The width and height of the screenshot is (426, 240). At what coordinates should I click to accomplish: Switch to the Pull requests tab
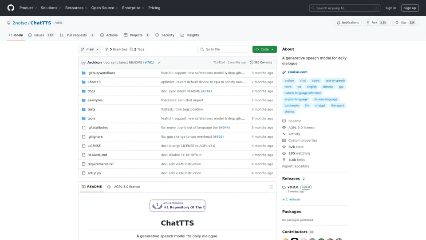[x=77, y=35]
